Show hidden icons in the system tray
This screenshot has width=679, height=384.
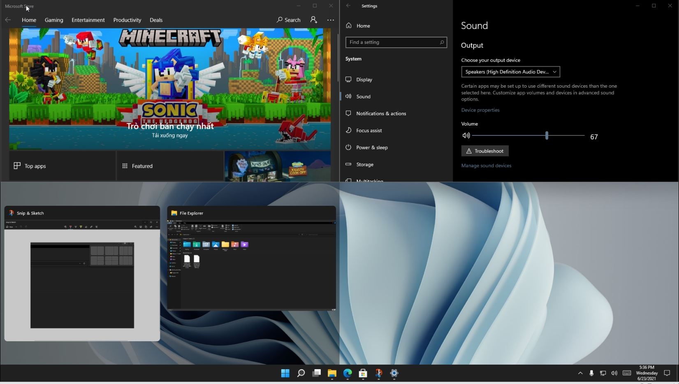point(580,373)
